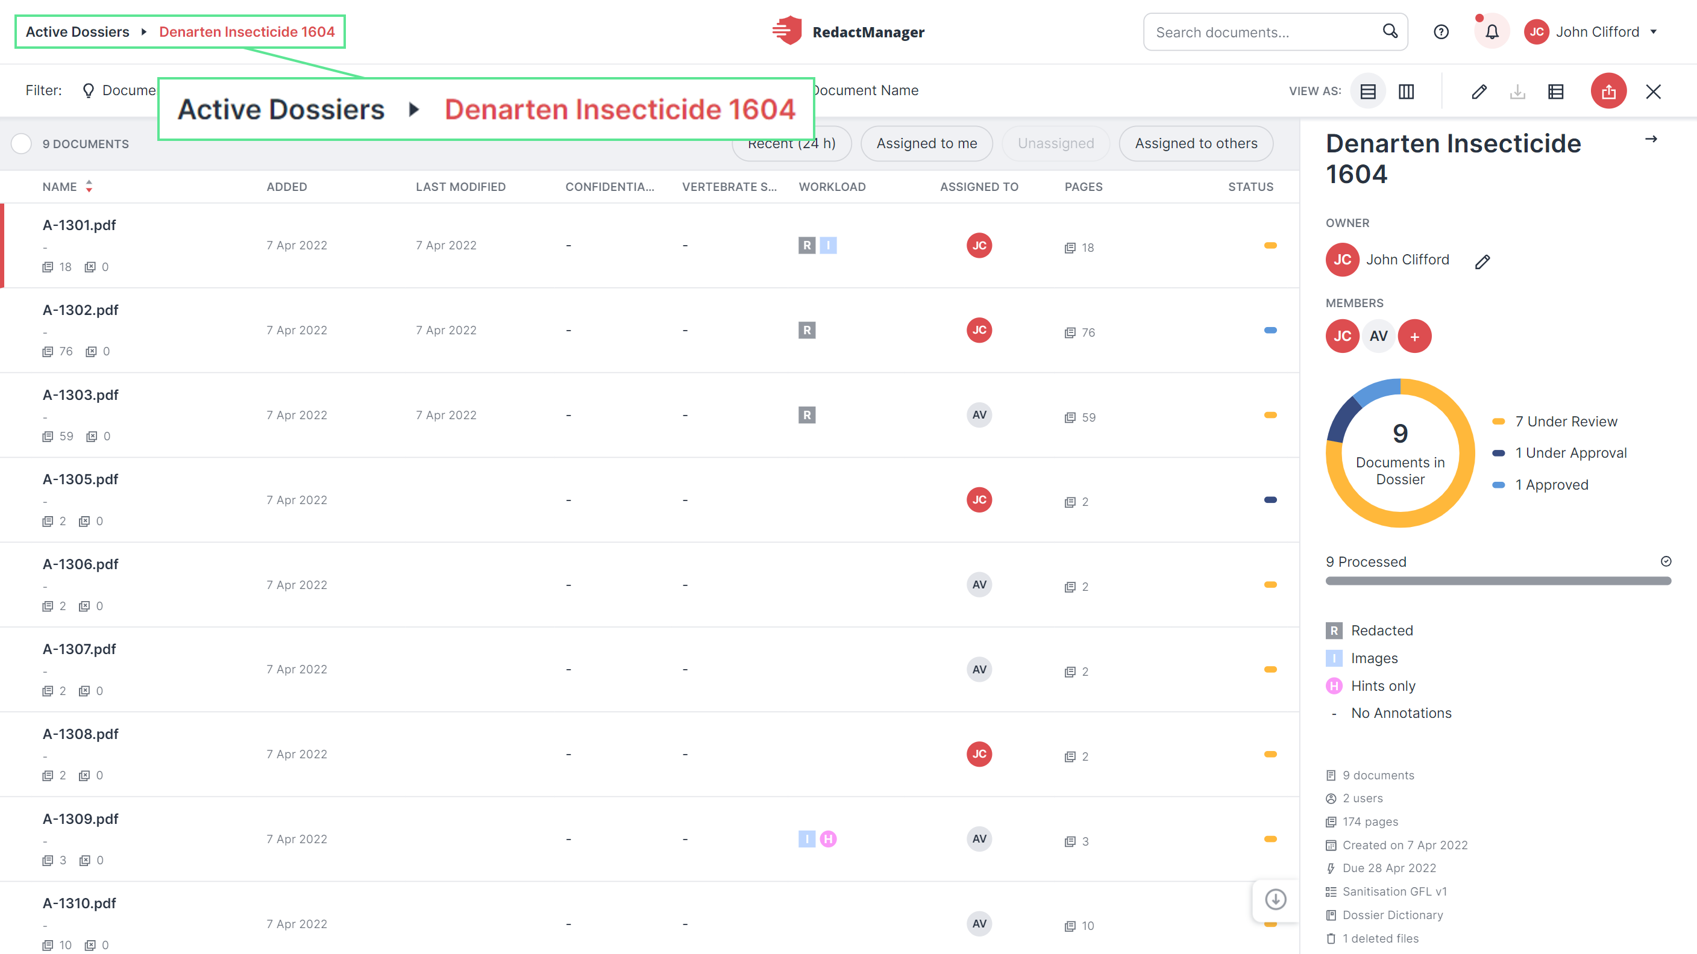The width and height of the screenshot is (1697, 954).
Task: Click the Hints badge for A-1309.pdf
Action: pyautogui.click(x=828, y=840)
